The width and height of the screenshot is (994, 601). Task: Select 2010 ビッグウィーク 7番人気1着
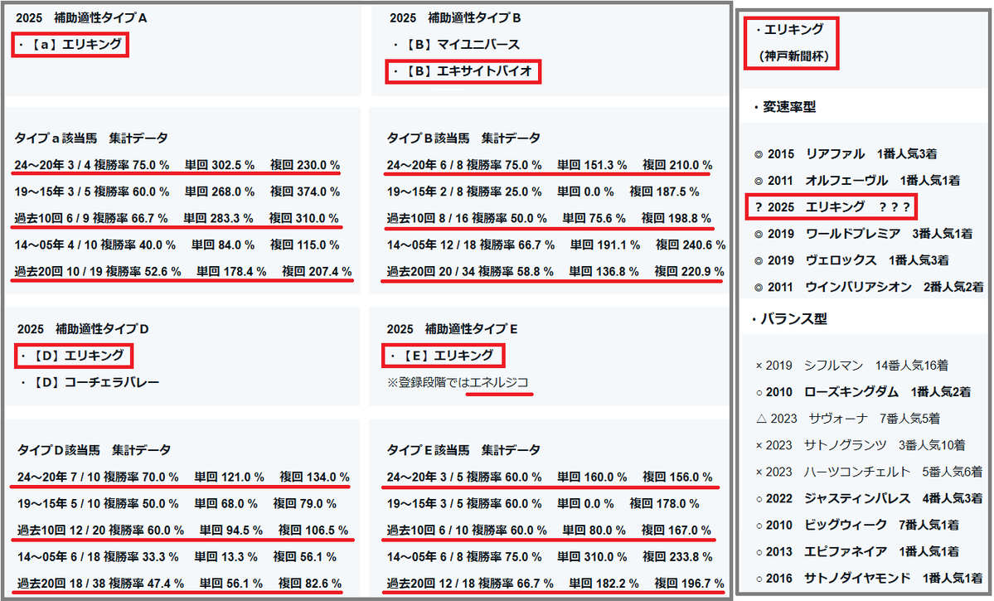tap(857, 526)
